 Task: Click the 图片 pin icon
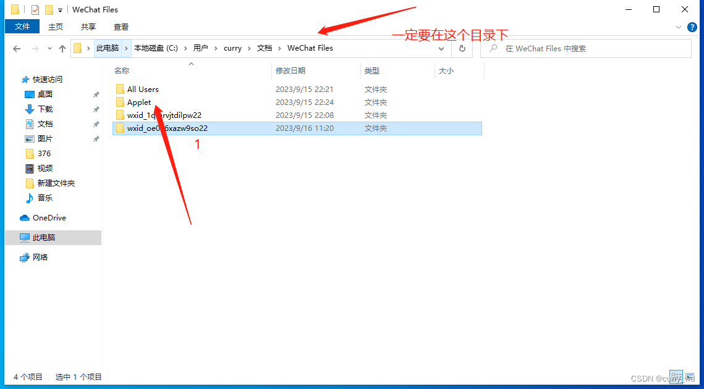click(96, 139)
